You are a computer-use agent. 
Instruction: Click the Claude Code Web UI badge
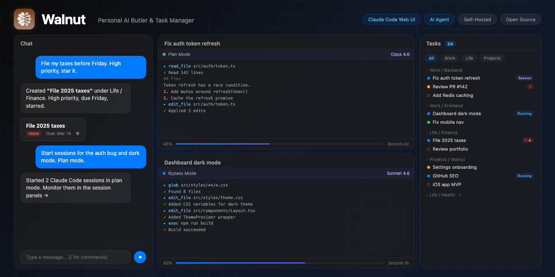click(391, 19)
